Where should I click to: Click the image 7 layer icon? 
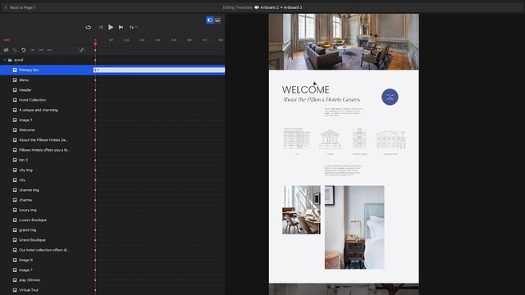15,270
